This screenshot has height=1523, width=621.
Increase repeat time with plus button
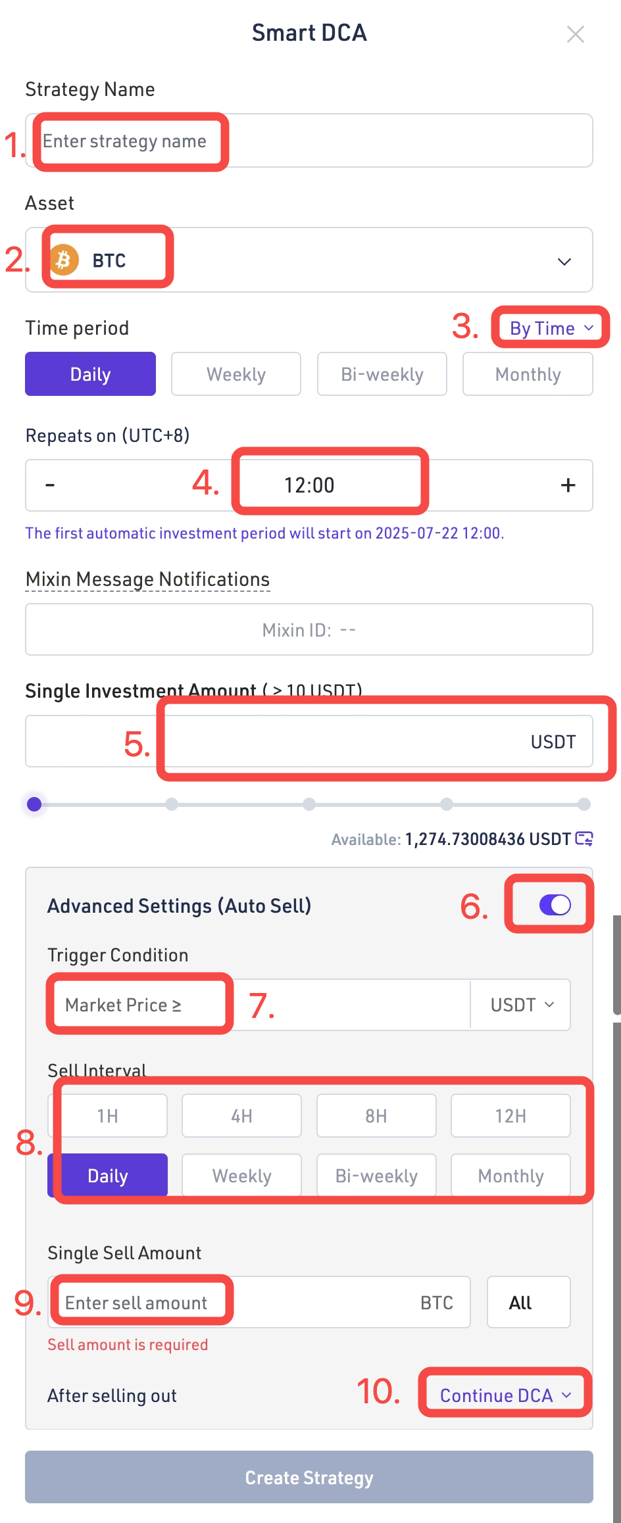coord(568,485)
